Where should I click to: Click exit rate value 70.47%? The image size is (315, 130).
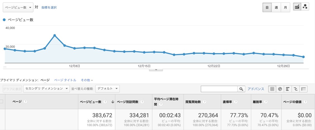[269, 115]
